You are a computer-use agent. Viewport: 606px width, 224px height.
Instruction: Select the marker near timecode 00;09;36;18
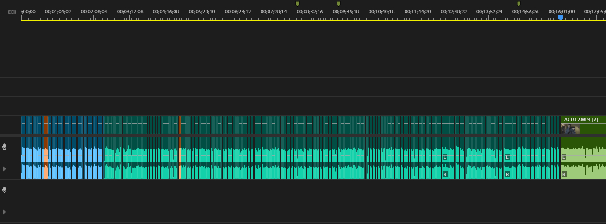(x=338, y=4)
